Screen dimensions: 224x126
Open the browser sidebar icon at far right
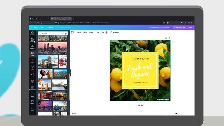point(192,23)
